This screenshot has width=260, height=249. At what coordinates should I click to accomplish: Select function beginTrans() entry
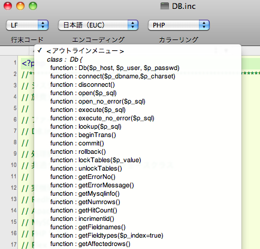[x=138, y=135]
